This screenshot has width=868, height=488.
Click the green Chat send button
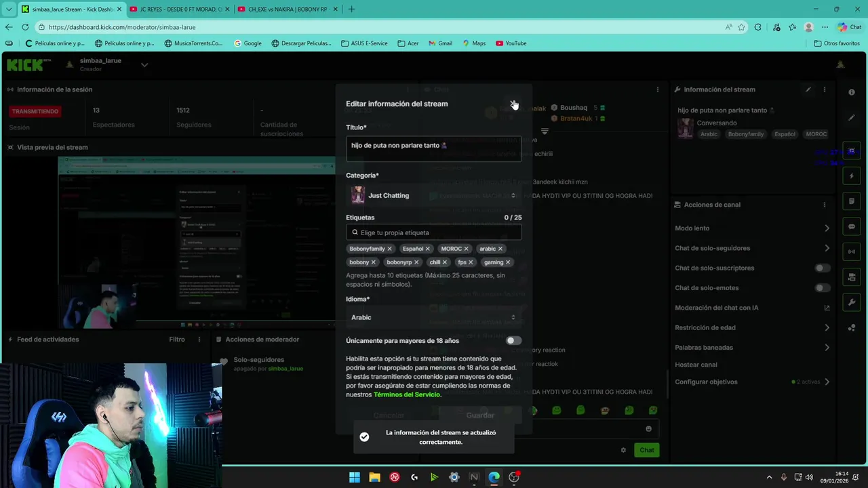pos(647,450)
